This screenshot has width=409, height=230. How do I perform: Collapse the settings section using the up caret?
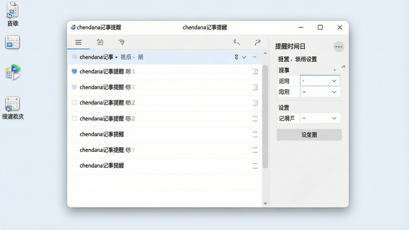click(x=343, y=67)
